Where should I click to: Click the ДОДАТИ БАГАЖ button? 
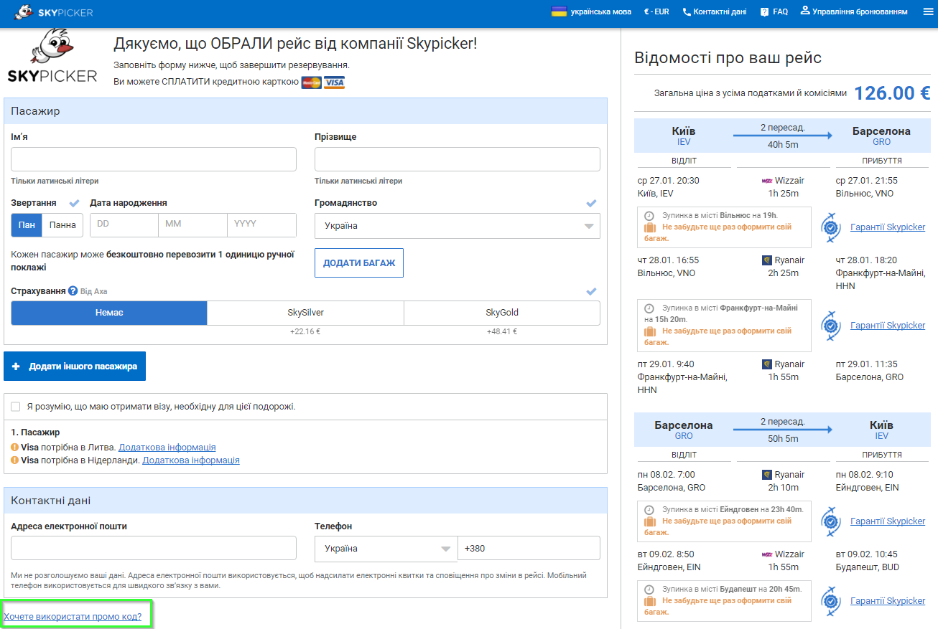[x=359, y=263]
